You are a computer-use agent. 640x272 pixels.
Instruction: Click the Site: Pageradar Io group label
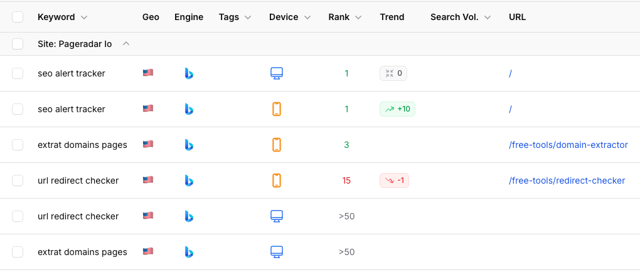point(75,44)
